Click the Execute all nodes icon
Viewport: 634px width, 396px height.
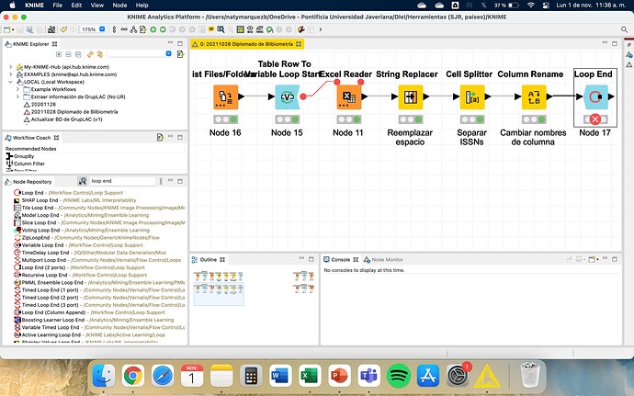pyautogui.click(x=163, y=29)
